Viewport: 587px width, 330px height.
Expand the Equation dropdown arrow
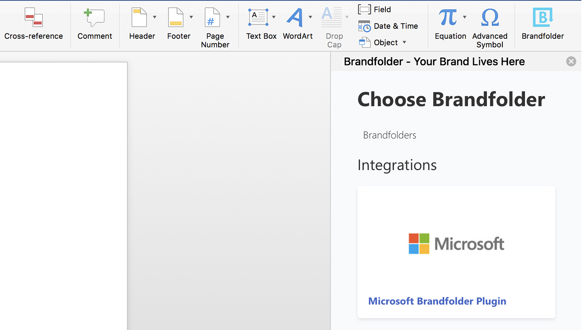pyautogui.click(x=465, y=17)
